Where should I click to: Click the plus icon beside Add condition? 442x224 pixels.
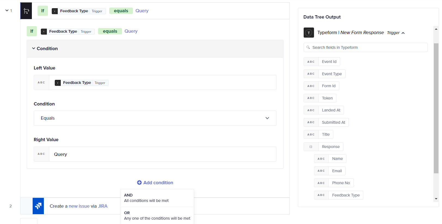coord(139,183)
